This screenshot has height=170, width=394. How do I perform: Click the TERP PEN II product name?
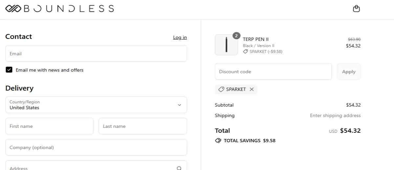pos(256,39)
